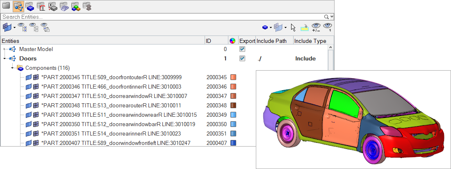Toggle Export checkbox for Doors include
This screenshot has width=451, height=169.
[242, 58]
